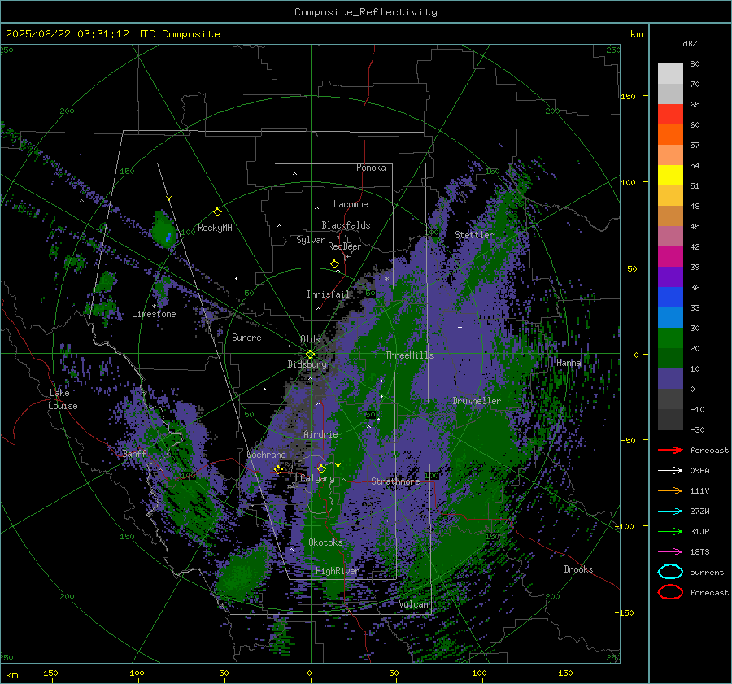Click the Cochrane town label
Image resolution: width=732 pixels, height=684 pixels.
266,455
